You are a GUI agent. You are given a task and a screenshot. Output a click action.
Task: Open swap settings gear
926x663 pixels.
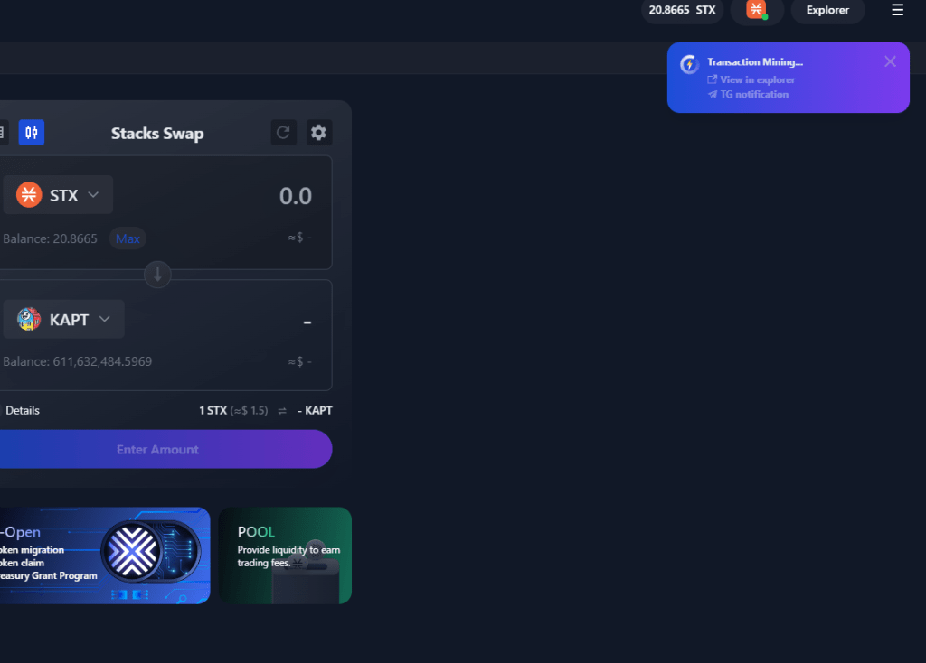click(x=318, y=133)
